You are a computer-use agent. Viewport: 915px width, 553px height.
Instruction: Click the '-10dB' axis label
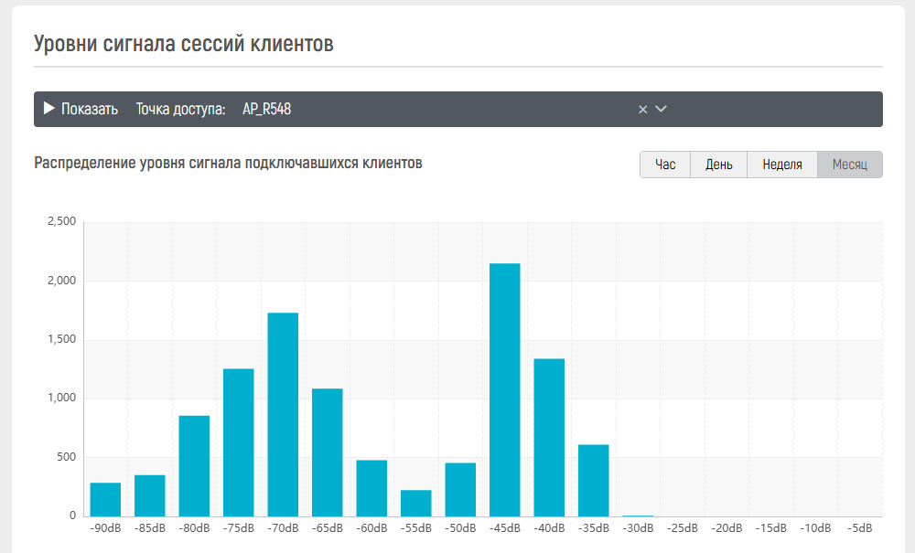coord(815,528)
